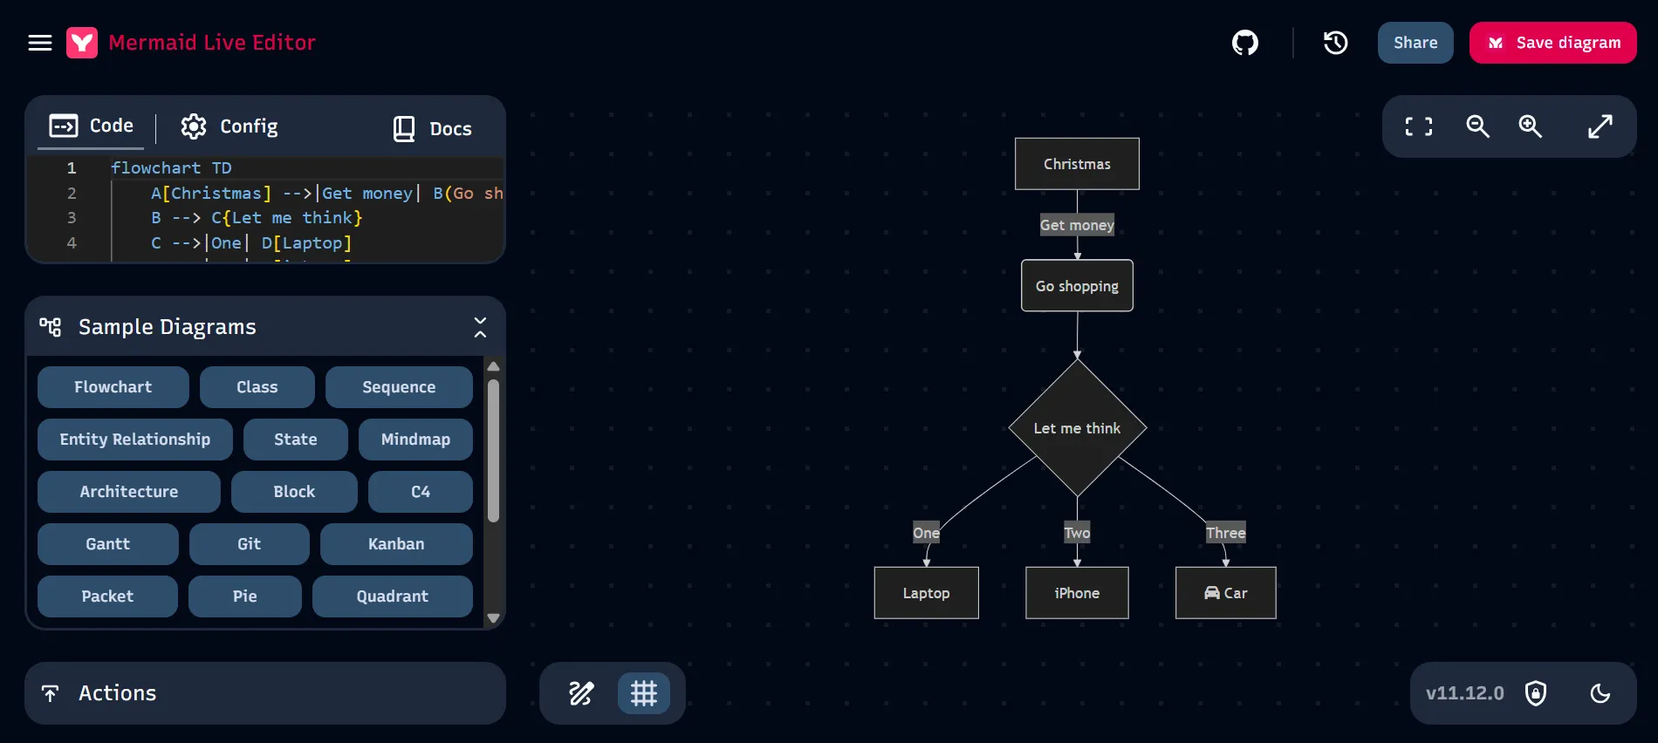Image resolution: width=1658 pixels, height=743 pixels.
Task: Click the fit-to-screen icon
Action: pyautogui.click(x=1419, y=126)
